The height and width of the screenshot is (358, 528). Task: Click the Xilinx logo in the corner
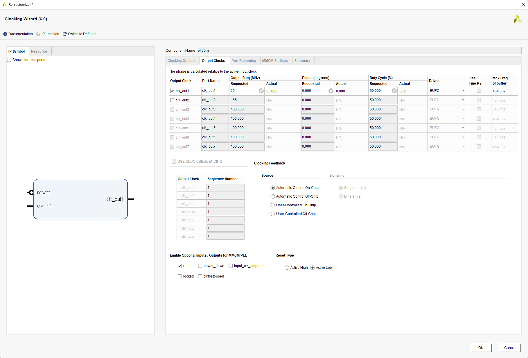(518, 19)
